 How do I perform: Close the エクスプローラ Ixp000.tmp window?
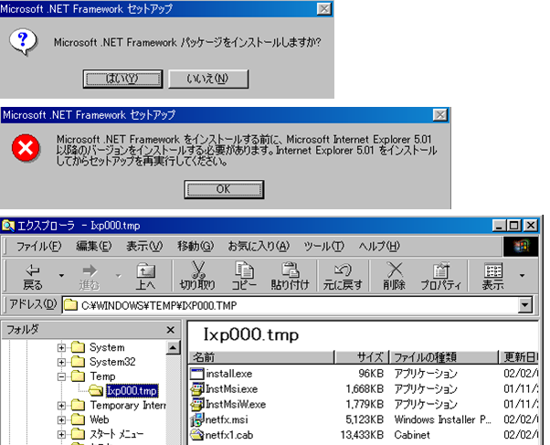point(531,226)
